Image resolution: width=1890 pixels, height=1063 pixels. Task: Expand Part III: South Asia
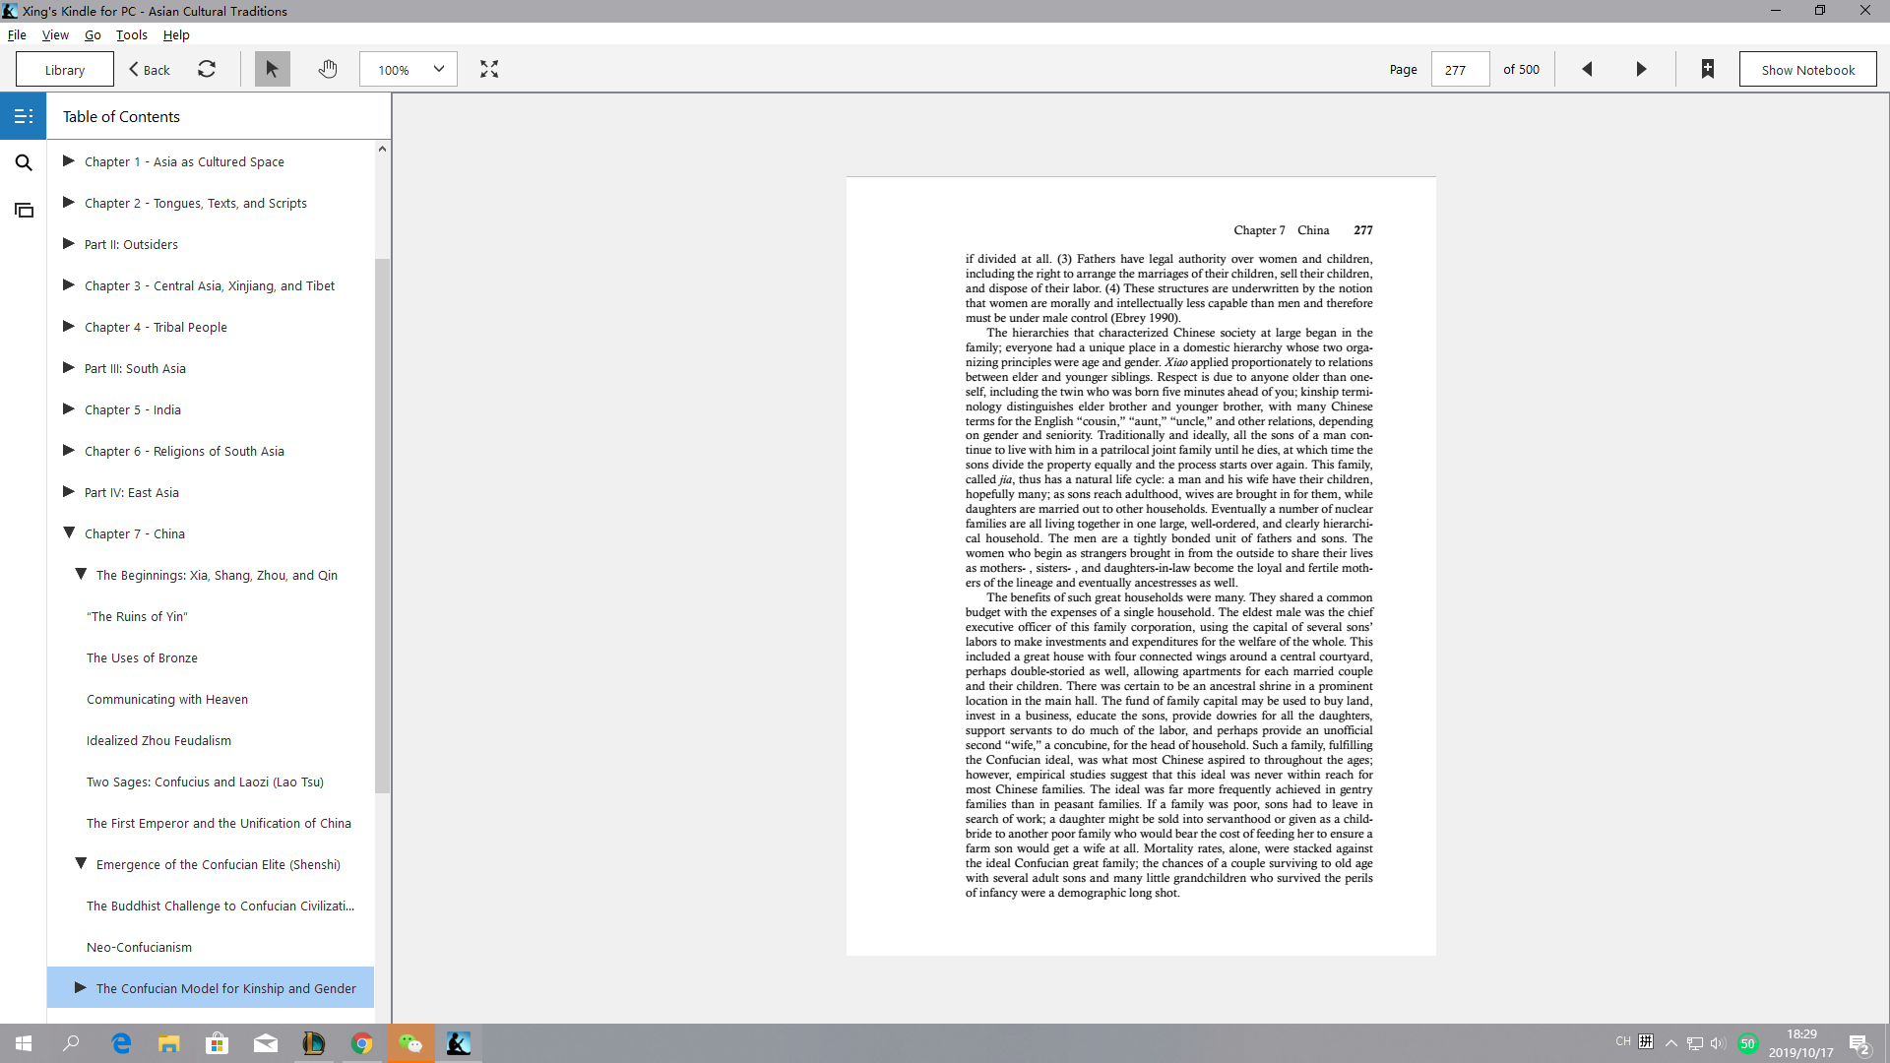69,368
